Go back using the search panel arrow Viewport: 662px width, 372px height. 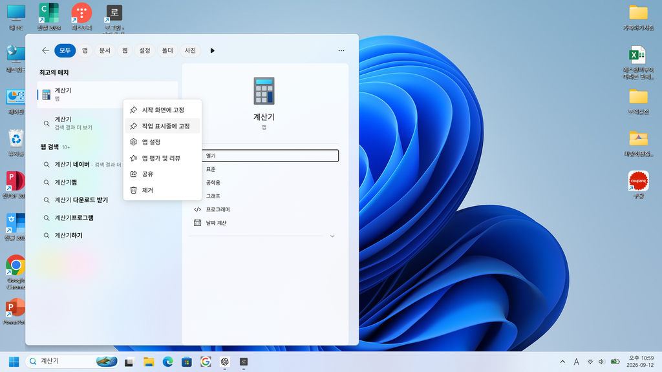(x=46, y=50)
